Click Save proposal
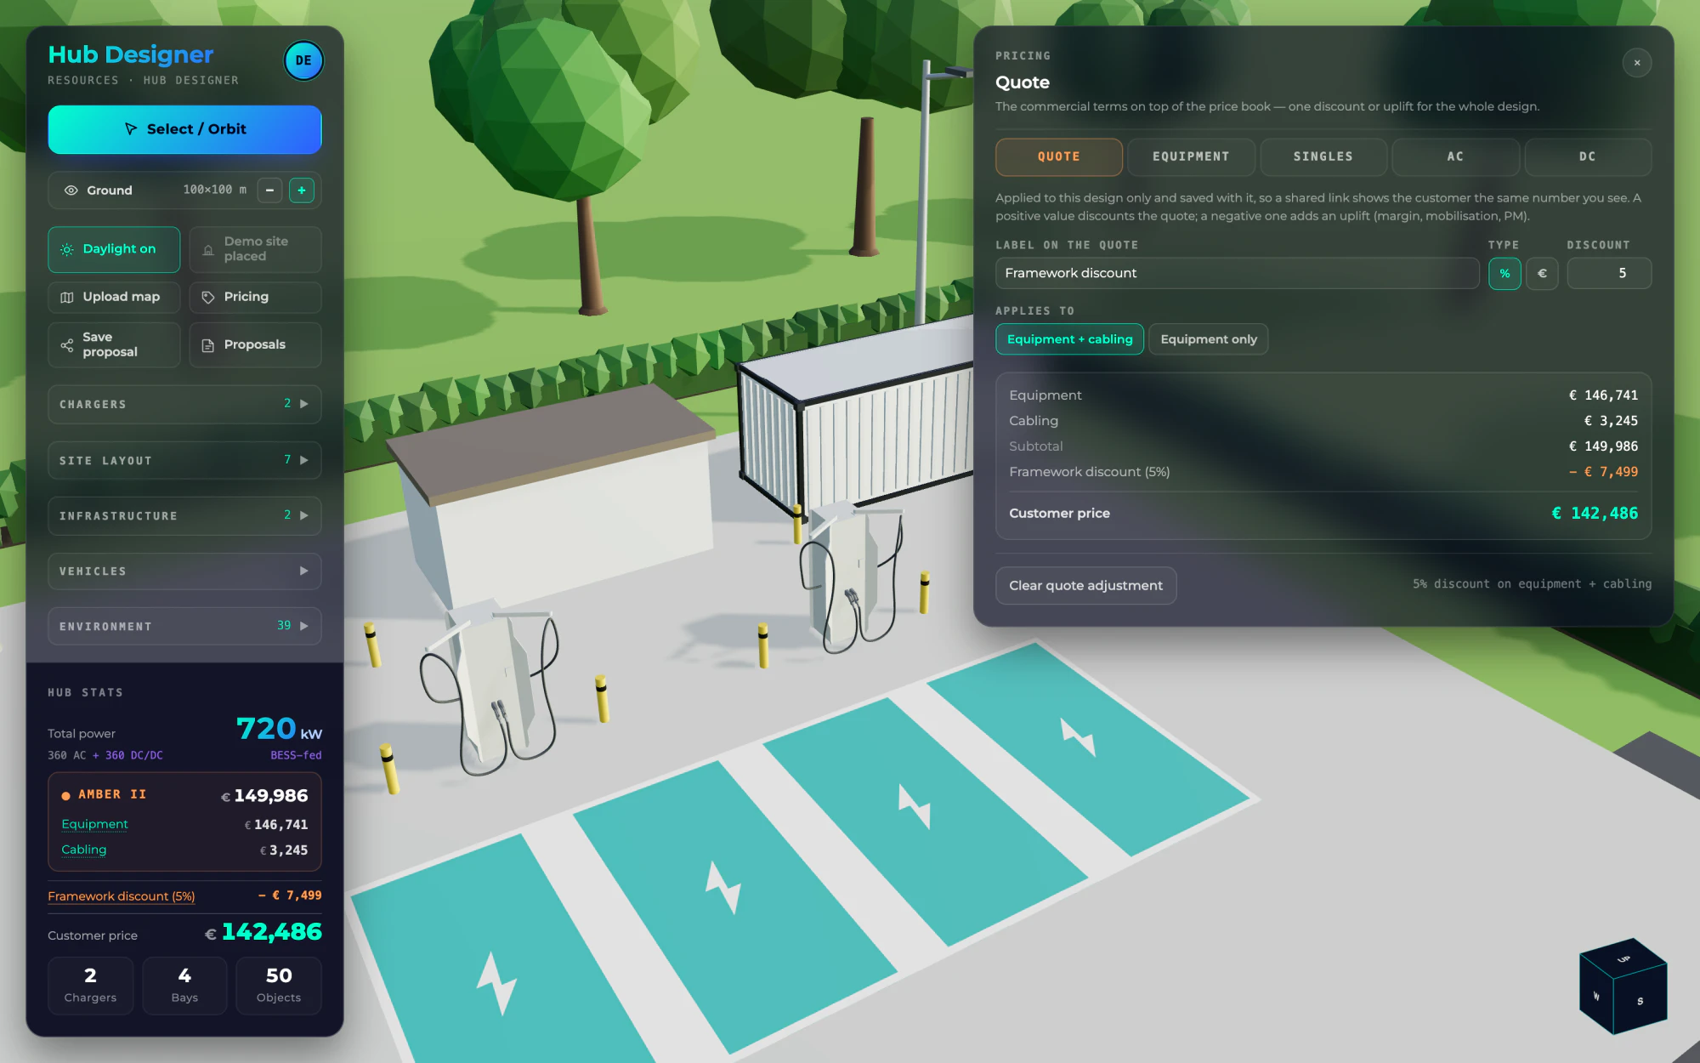 tap(114, 344)
